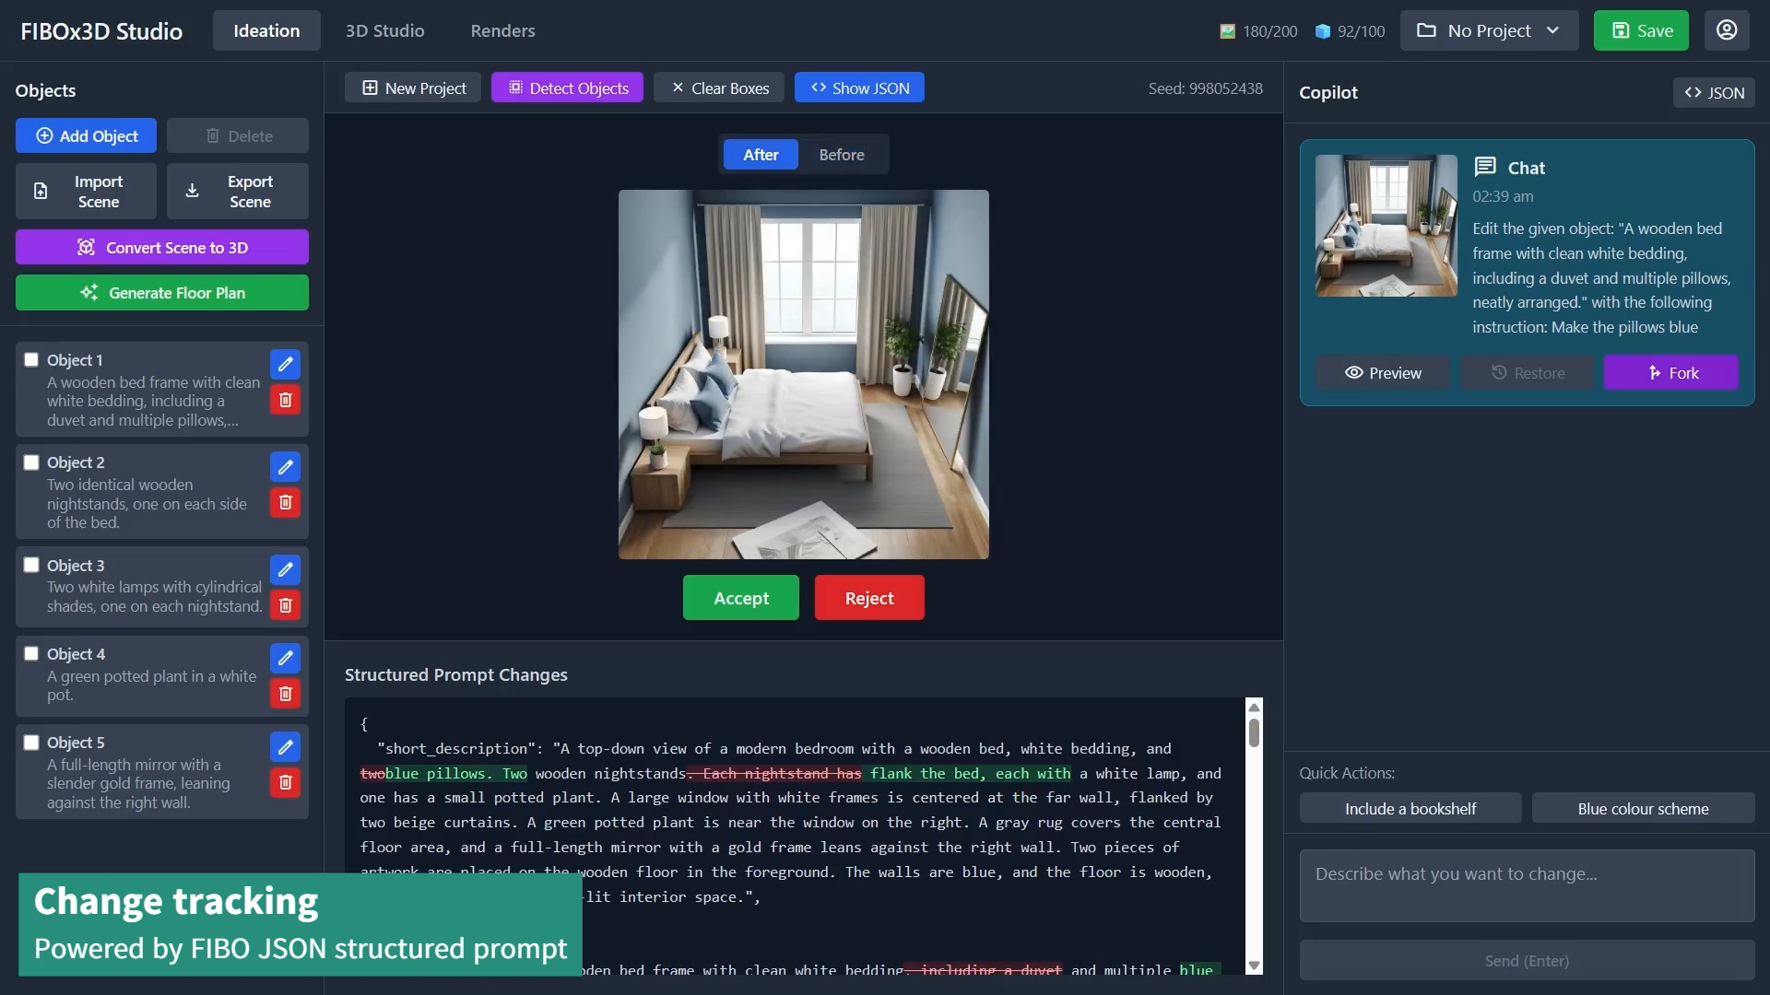Delete Object 5 with its trash icon

click(x=285, y=782)
